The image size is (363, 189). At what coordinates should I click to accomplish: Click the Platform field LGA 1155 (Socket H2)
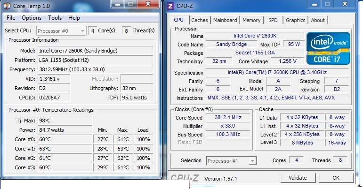pos(96,60)
